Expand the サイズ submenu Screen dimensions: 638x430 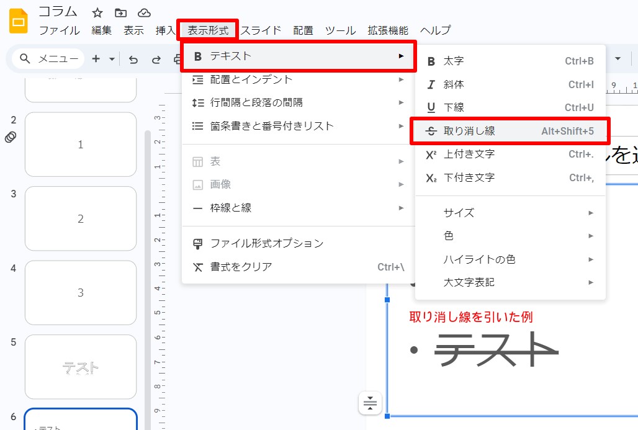(510, 213)
